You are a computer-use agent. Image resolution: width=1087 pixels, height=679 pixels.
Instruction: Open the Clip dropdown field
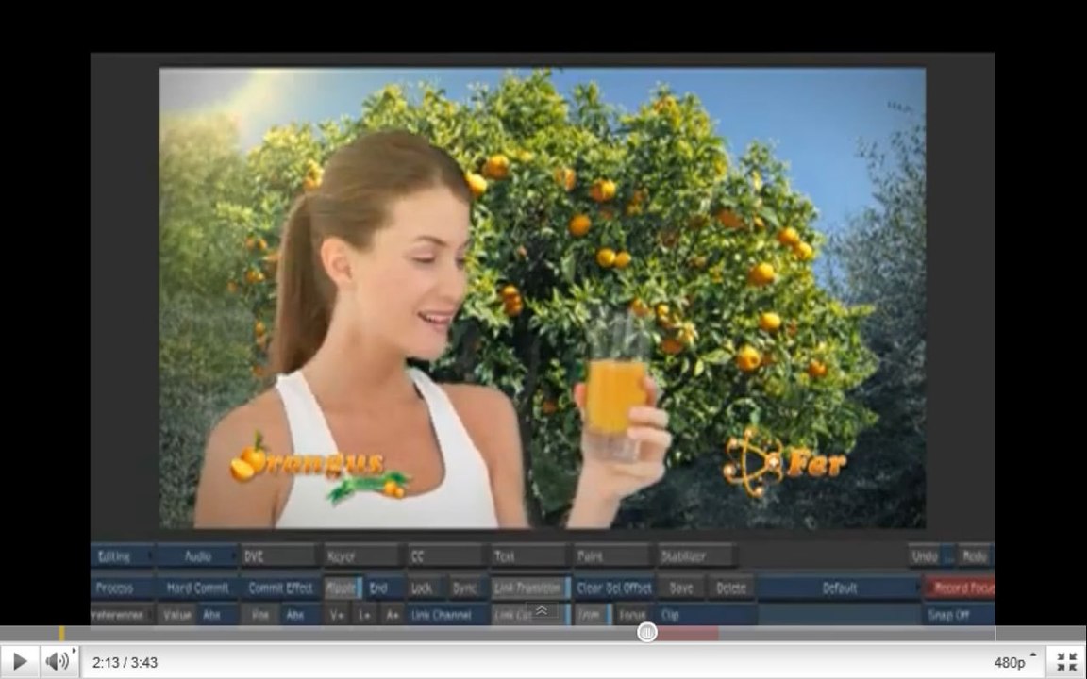coord(707,615)
